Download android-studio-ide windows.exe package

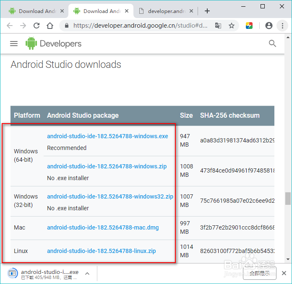pos(107,136)
